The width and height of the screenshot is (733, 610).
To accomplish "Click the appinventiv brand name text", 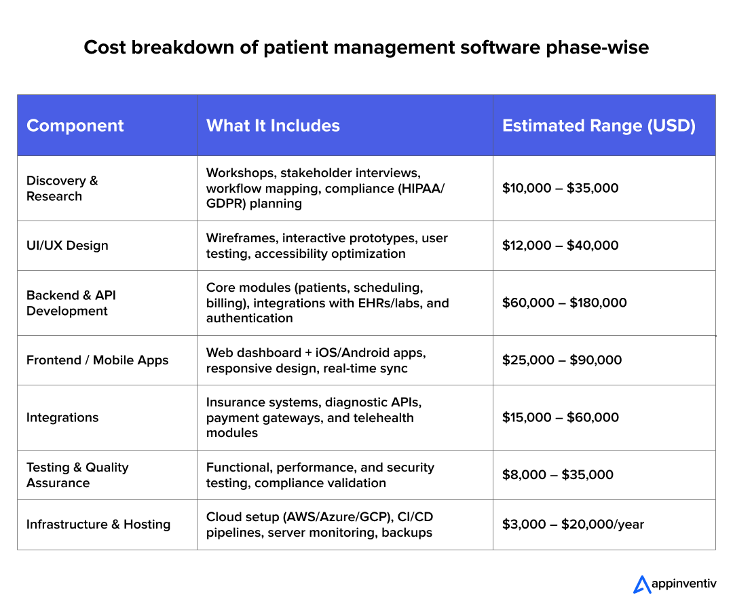I will pyautogui.click(x=683, y=584).
